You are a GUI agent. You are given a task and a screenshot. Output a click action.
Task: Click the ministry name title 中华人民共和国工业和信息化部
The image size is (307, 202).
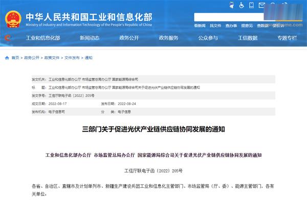pos(89,17)
